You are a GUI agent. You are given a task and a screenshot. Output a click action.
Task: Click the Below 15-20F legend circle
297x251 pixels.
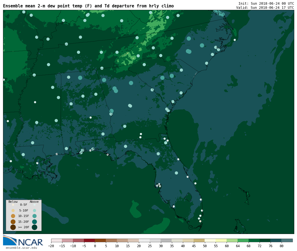(x=13, y=222)
